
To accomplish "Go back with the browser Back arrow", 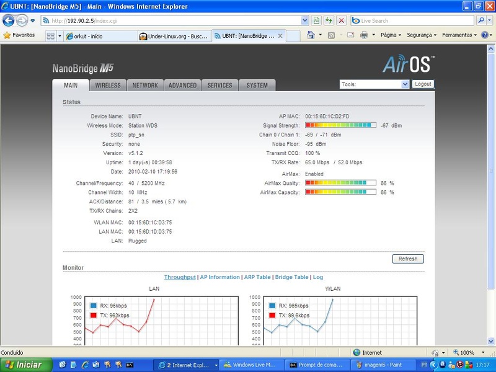I will (9, 20).
